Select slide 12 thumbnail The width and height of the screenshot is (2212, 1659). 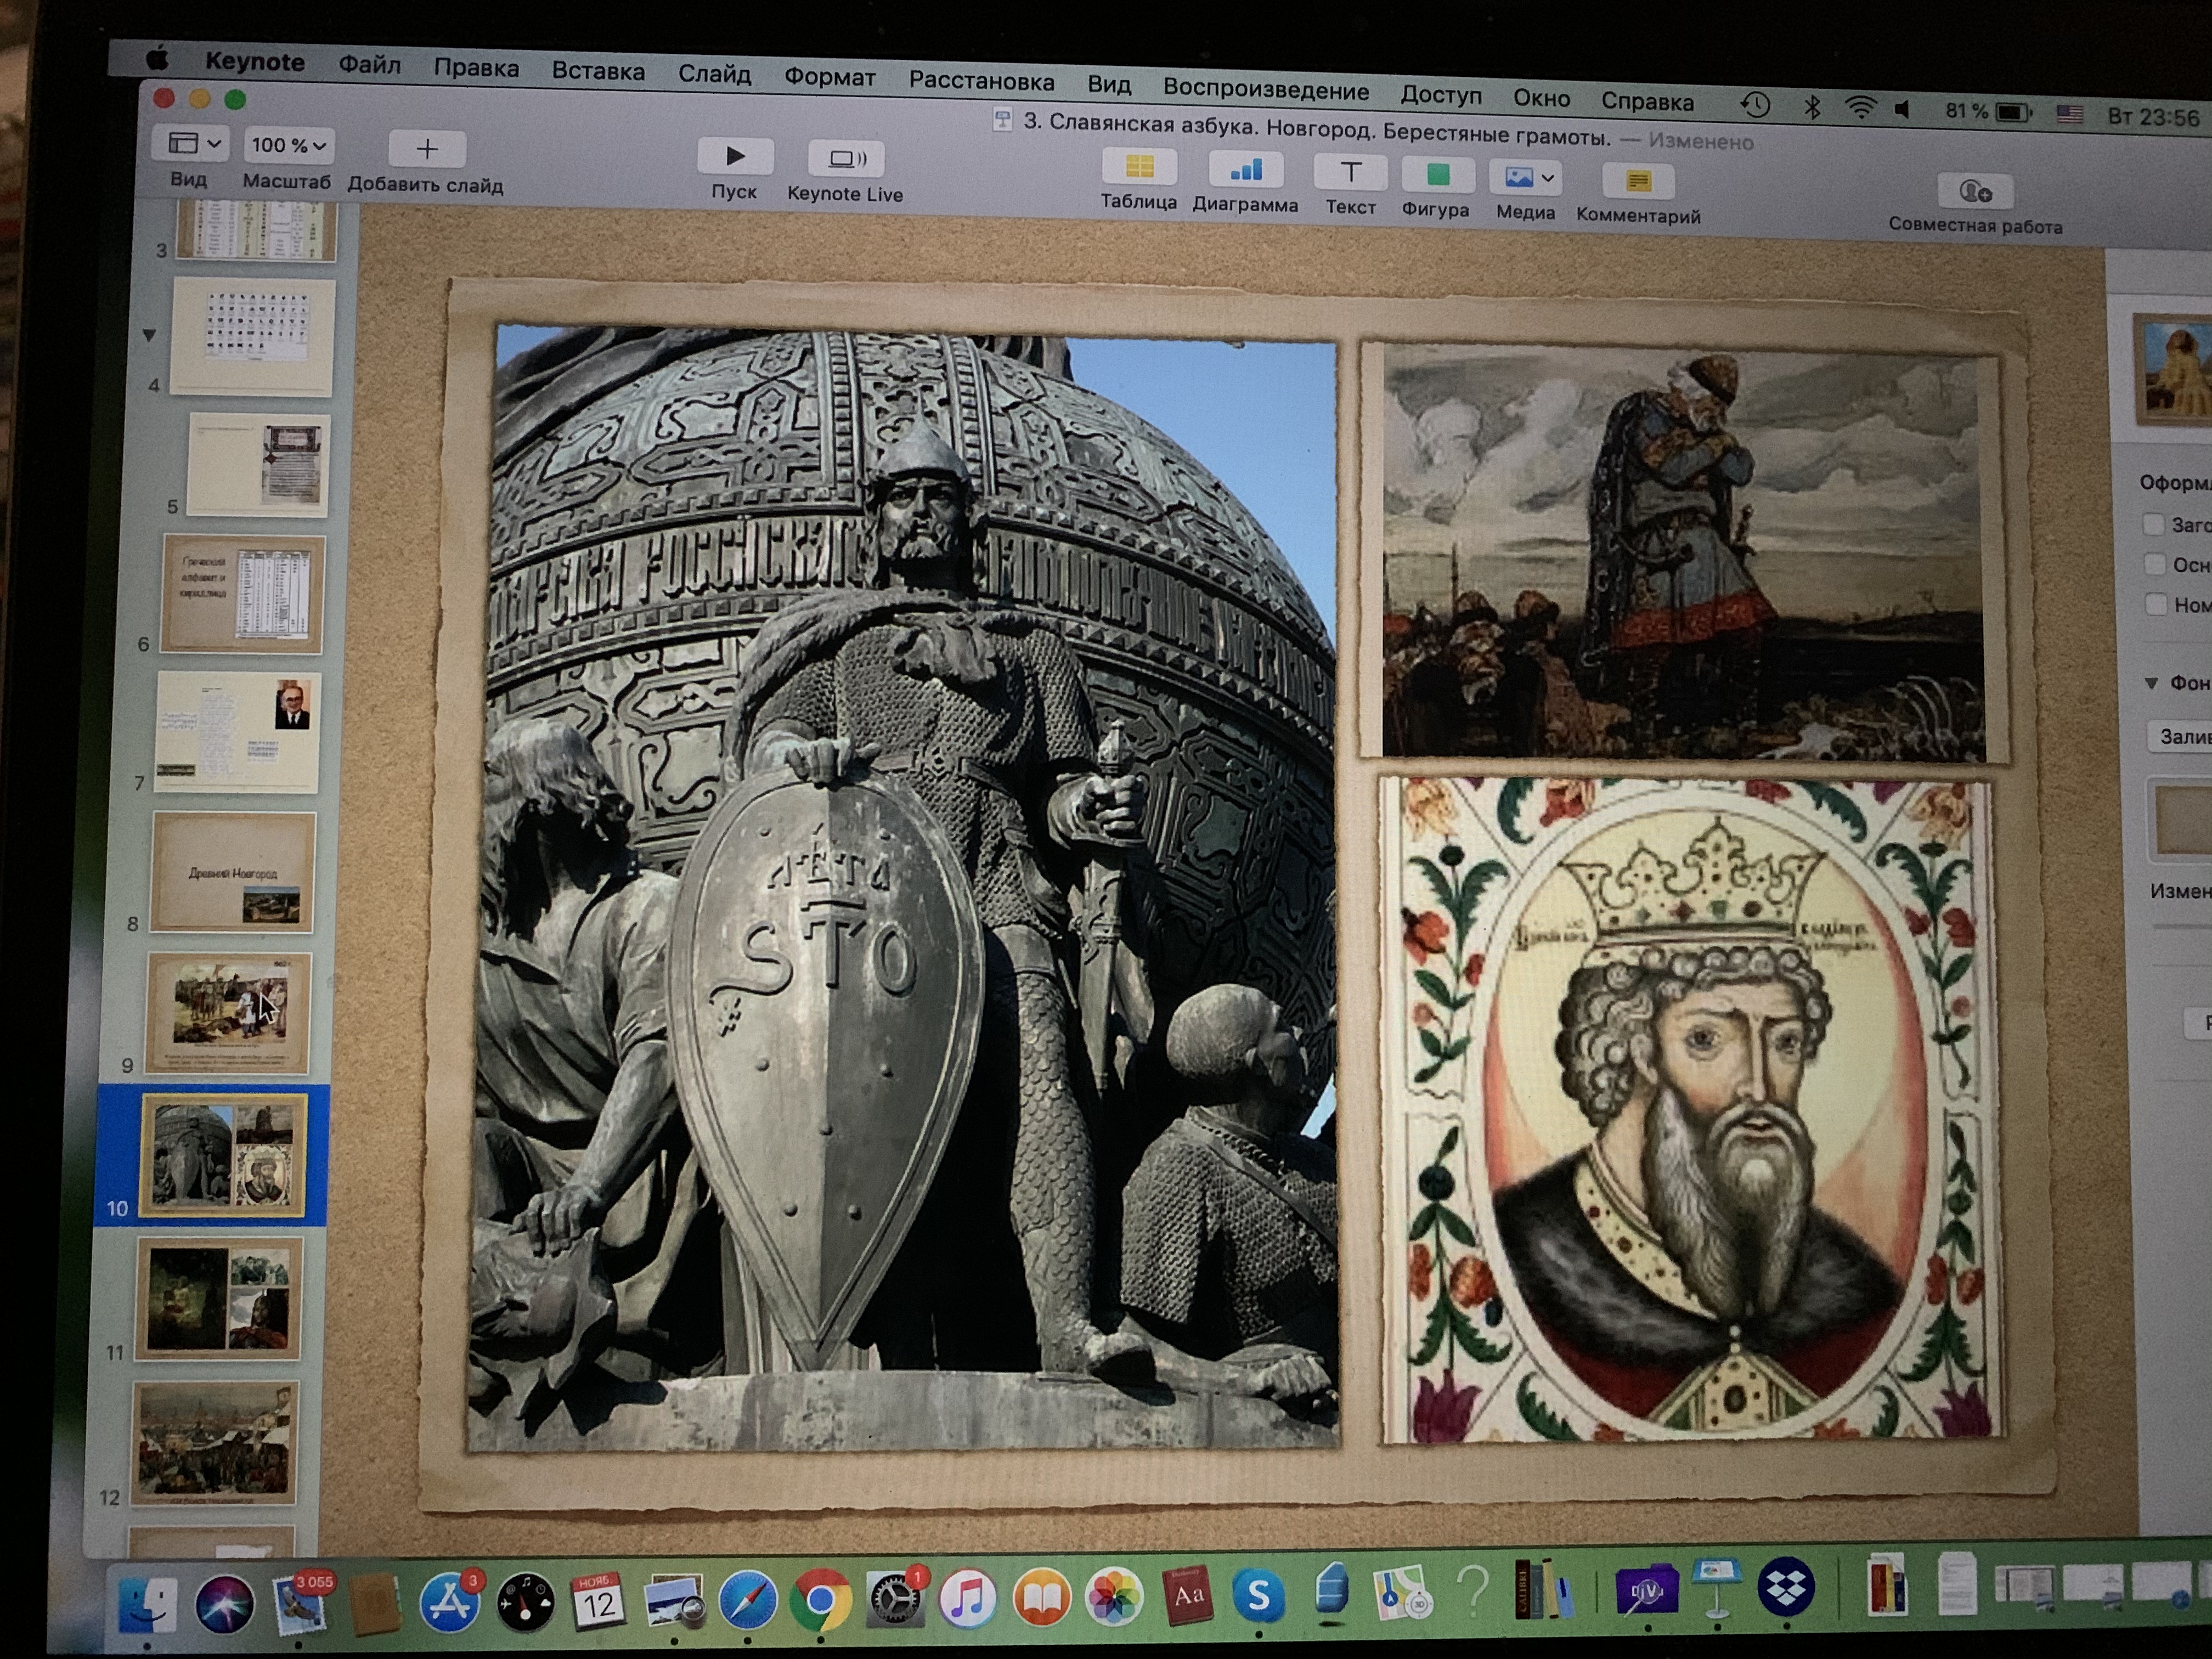click(x=215, y=1443)
